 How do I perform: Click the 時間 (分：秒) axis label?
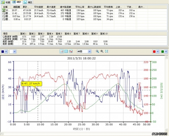pos(82,129)
